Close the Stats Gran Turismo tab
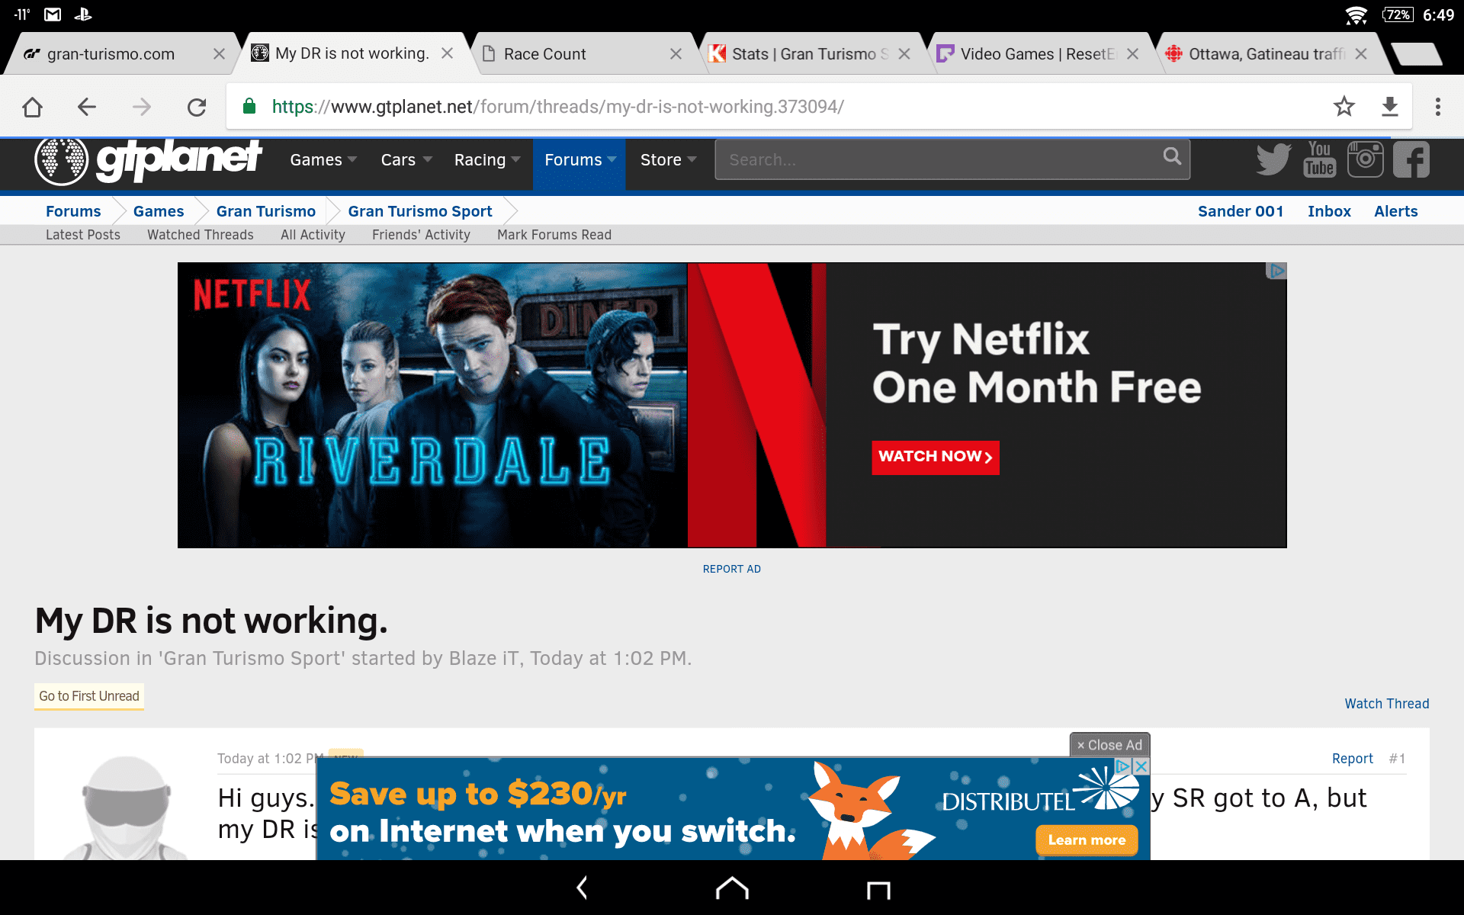 pyautogui.click(x=904, y=54)
